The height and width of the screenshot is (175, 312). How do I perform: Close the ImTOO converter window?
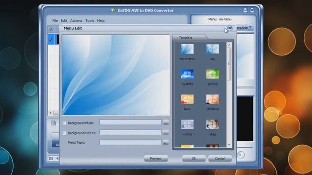click(252, 10)
